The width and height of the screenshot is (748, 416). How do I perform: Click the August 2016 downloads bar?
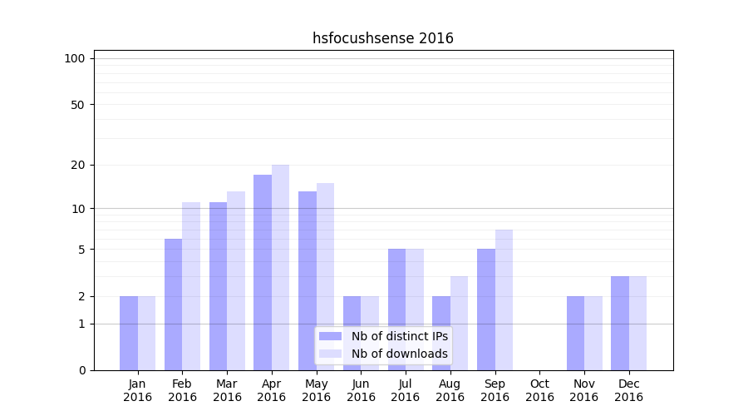(x=459, y=323)
